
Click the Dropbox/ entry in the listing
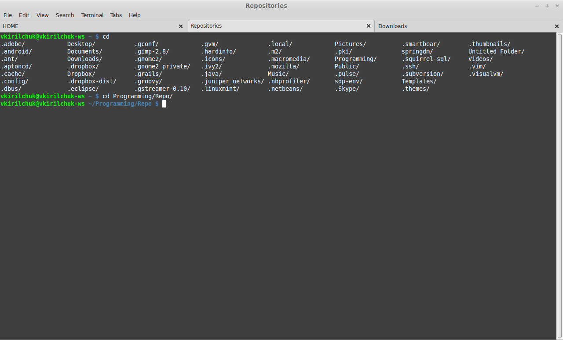click(80, 74)
